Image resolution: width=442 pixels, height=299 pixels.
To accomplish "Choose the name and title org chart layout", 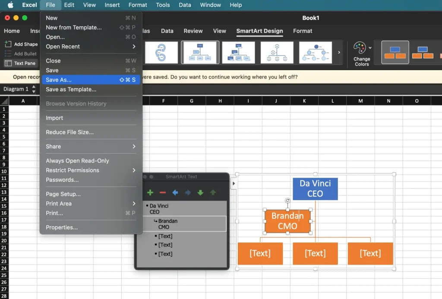I will coord(238,52).
